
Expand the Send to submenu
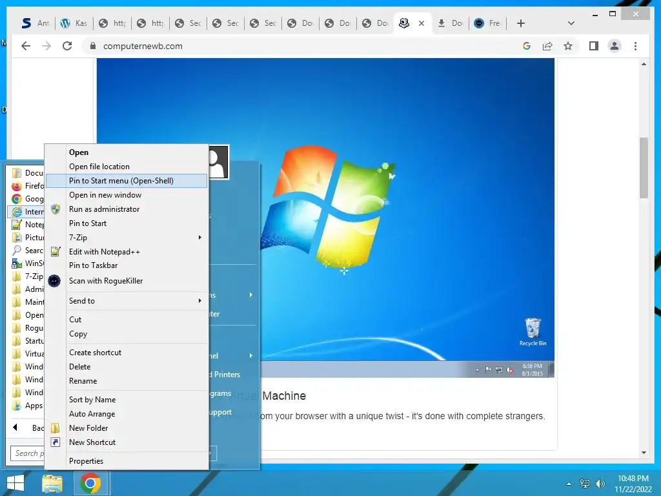(127, 301)
